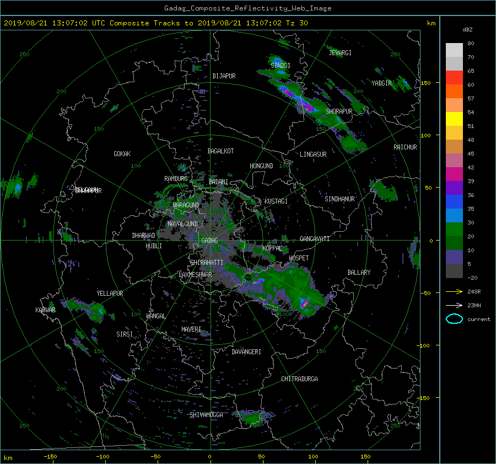Click the yellow 54 dBZ legend swatch
496x464 pixels.
coord(454,119)
